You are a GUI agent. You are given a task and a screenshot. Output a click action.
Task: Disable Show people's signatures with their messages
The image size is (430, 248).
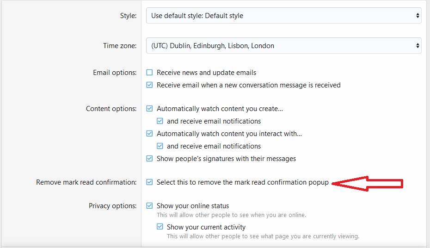[149, 159]
